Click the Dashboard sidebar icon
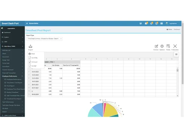 tap(3, 32)
